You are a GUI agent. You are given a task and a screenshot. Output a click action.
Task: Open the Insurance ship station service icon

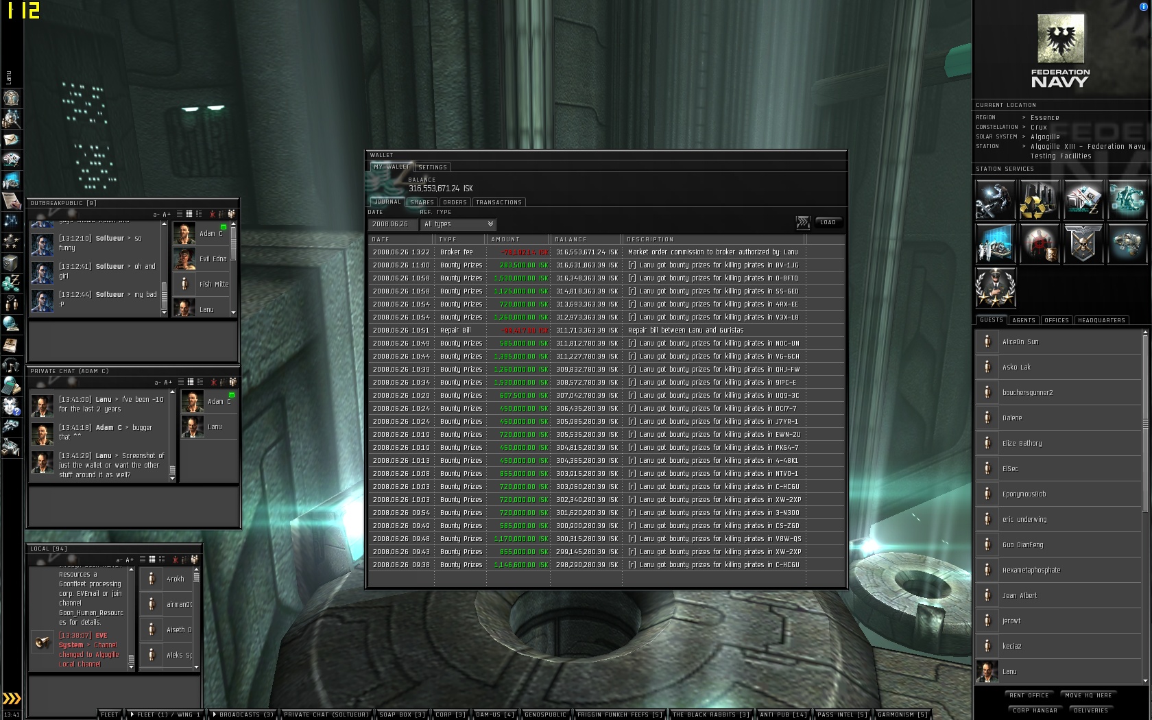(1127, 243)
